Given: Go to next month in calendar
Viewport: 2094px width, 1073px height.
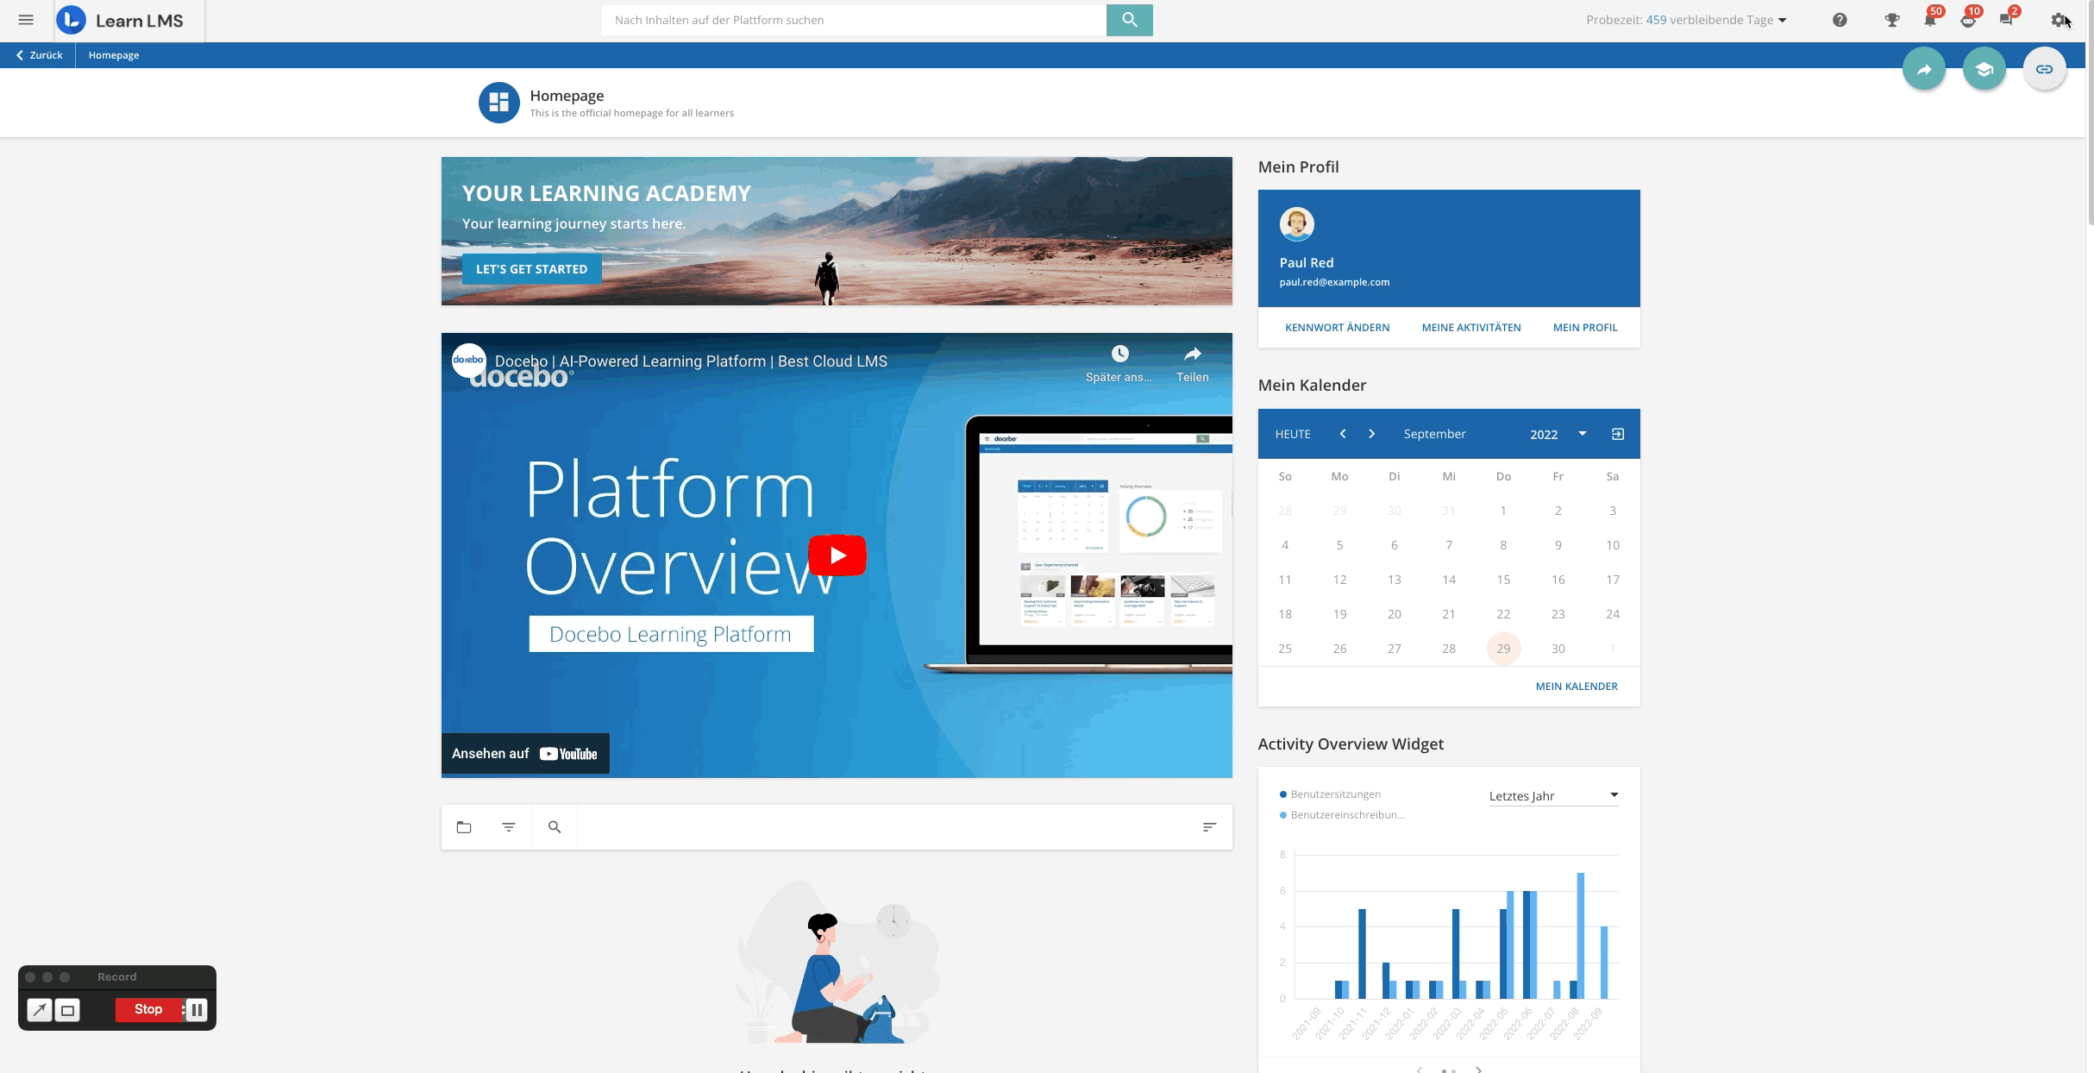Looking at the screenshot, I should pos(1371,434).
